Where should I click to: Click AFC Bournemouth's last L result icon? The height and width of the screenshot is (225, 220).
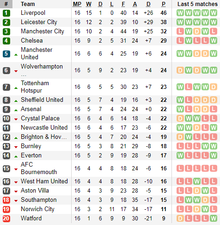tap(214, 169)
